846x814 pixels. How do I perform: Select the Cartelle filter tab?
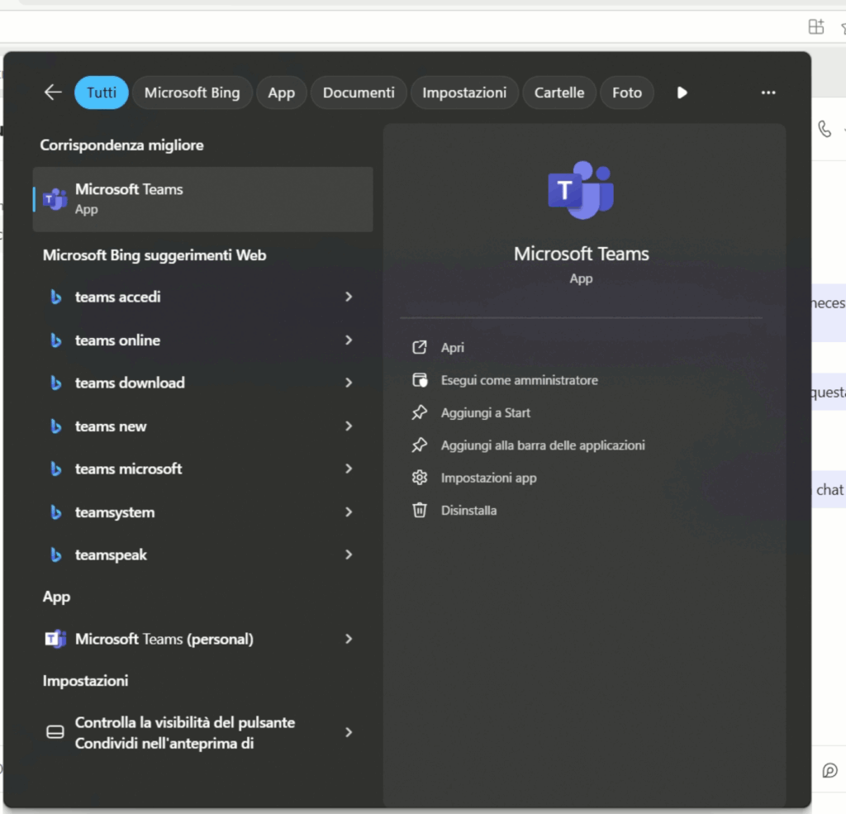559,93
